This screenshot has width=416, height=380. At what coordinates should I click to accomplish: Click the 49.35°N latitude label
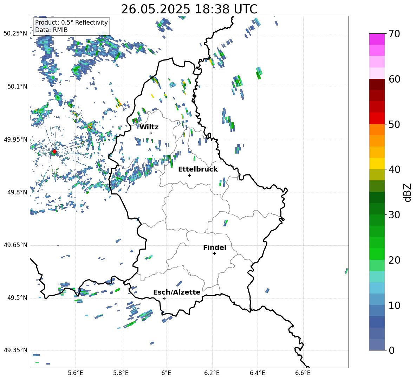(x=15, y=350)
